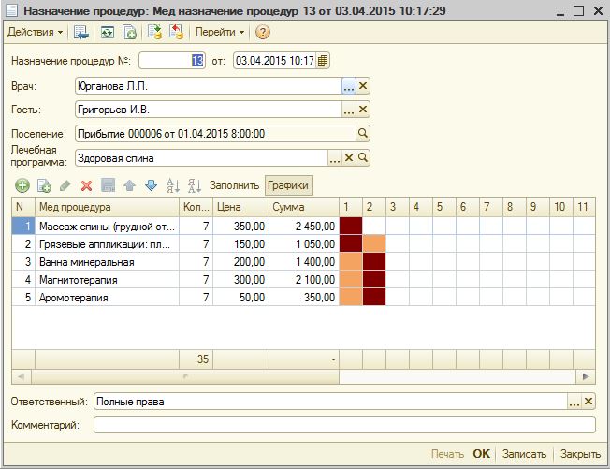
Task: Click the Печать button
Action: click(447, 454)
